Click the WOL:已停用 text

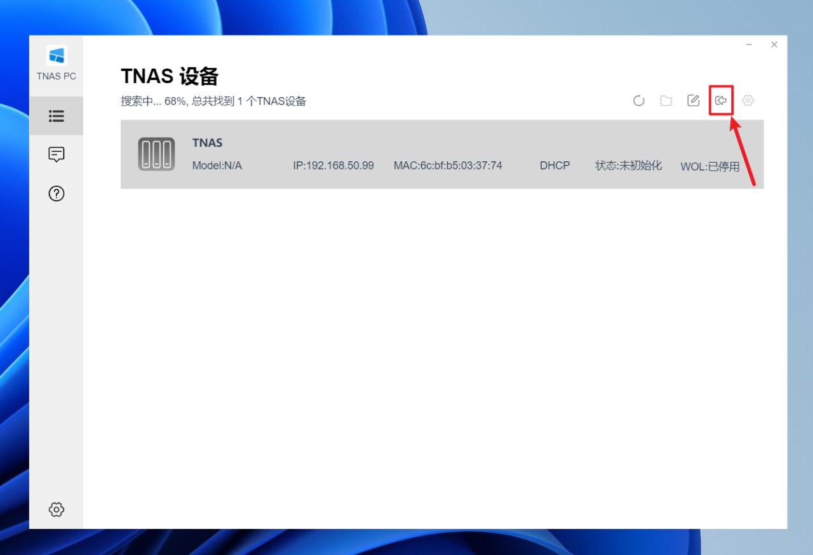tap(710, 167)
